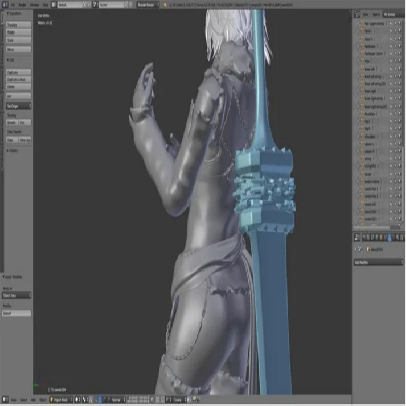Open the Closest snap target dropdown
406x406 pixels.
pyautogui.click(x=179, y=400)
